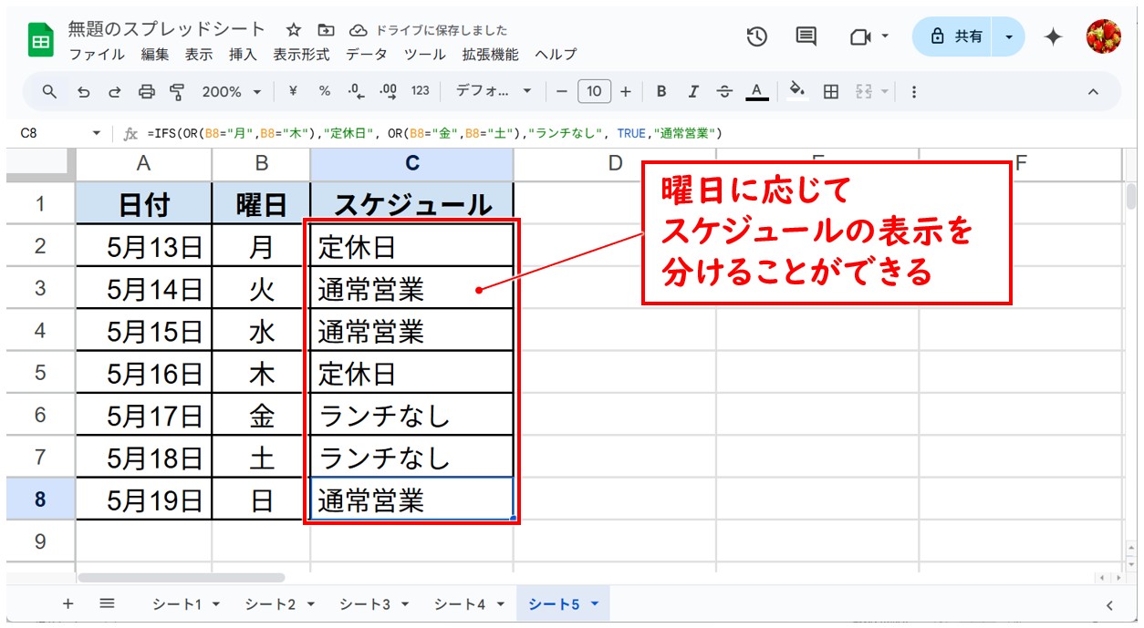Open the comments panel icon
Image resolution: width=1144 pixels, height=628 pixels.
pos(806,36)
